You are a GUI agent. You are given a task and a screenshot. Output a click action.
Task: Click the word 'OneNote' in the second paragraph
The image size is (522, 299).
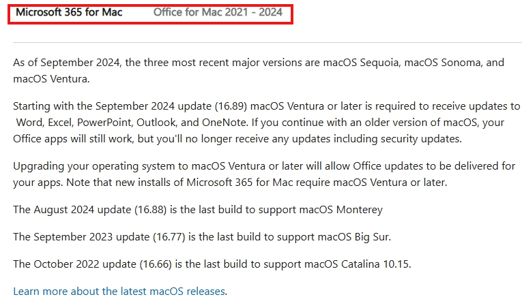click(224, 123)
